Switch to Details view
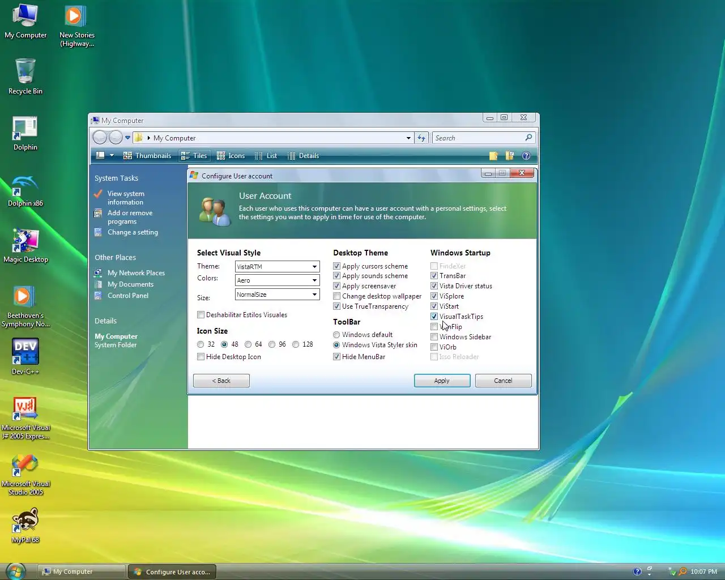This screenshot has height=580, width=725. 303,156
